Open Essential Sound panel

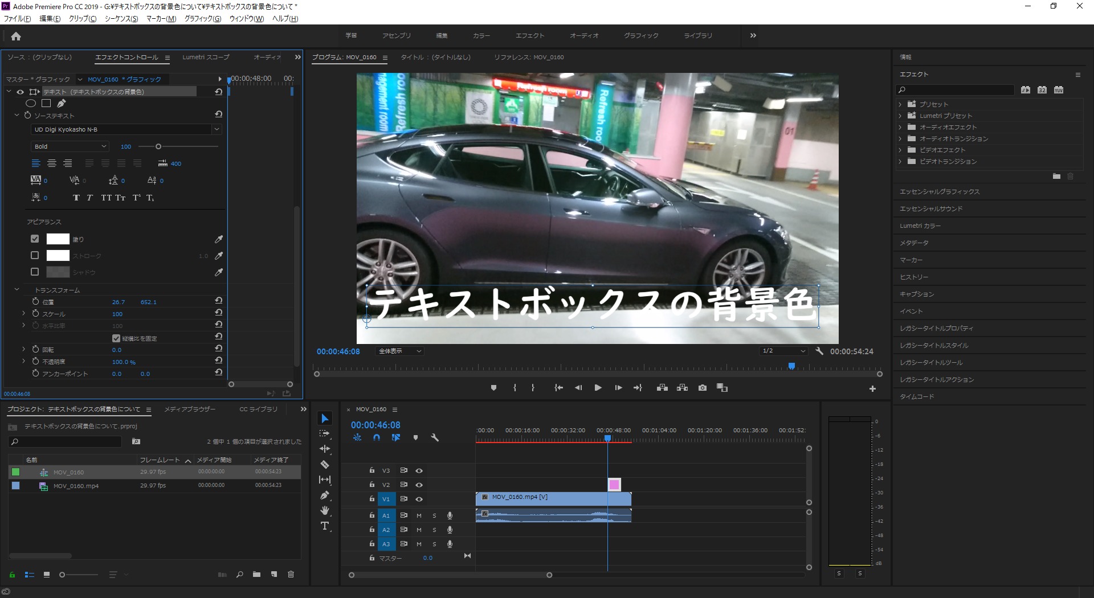tap(931, 208)
